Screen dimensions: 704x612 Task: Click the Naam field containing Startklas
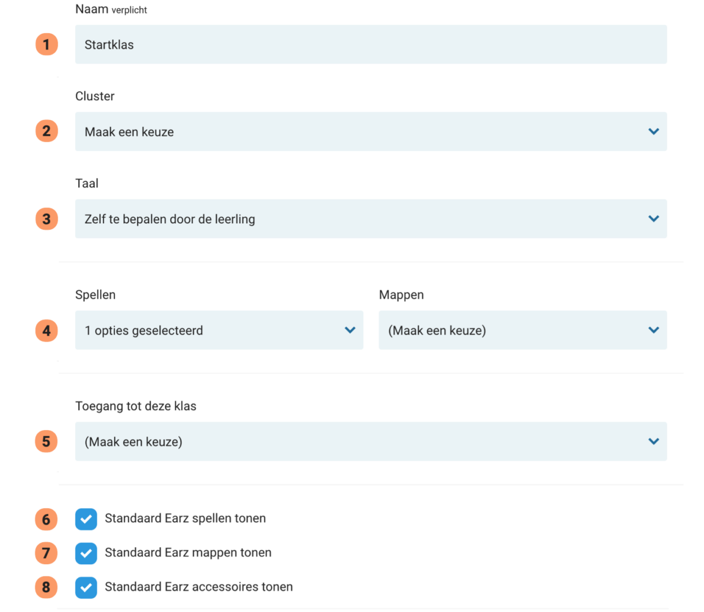tap(371, 45)
